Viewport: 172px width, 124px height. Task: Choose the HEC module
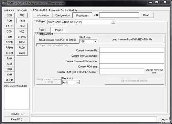point(22,32)
